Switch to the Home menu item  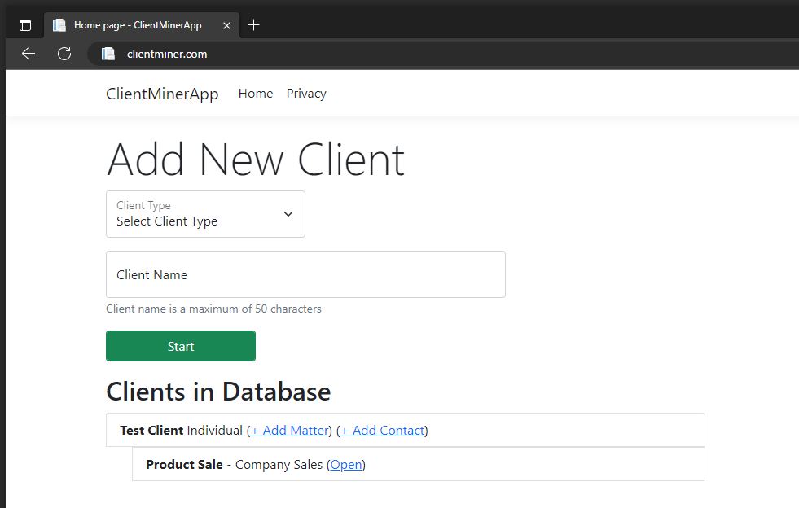[x=255, y=94]
